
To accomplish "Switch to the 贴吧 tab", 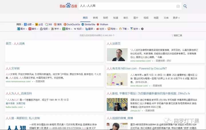I will coord(106,18).
